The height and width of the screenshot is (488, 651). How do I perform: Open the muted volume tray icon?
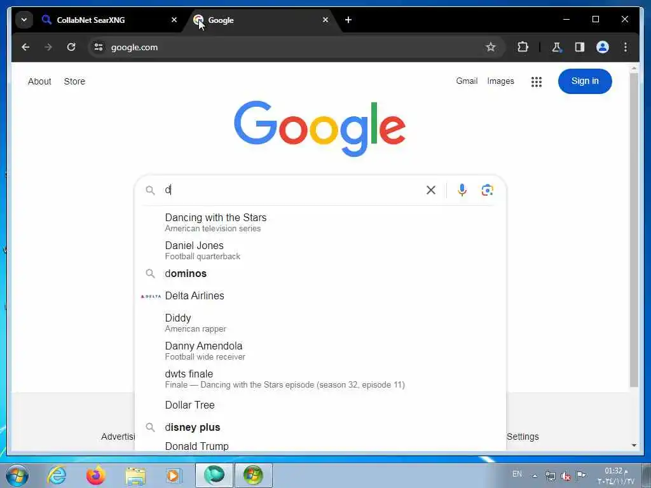click(x=565, y=476)
